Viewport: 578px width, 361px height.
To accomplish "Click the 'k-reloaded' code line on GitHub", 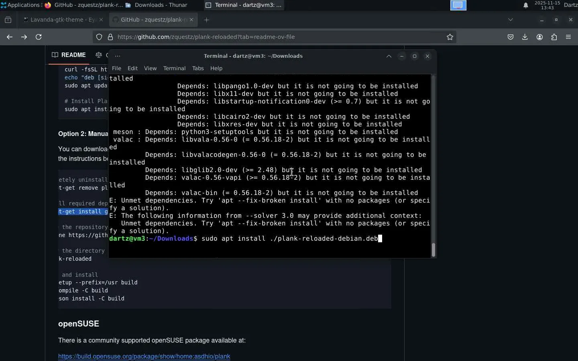I will point(75,259).
